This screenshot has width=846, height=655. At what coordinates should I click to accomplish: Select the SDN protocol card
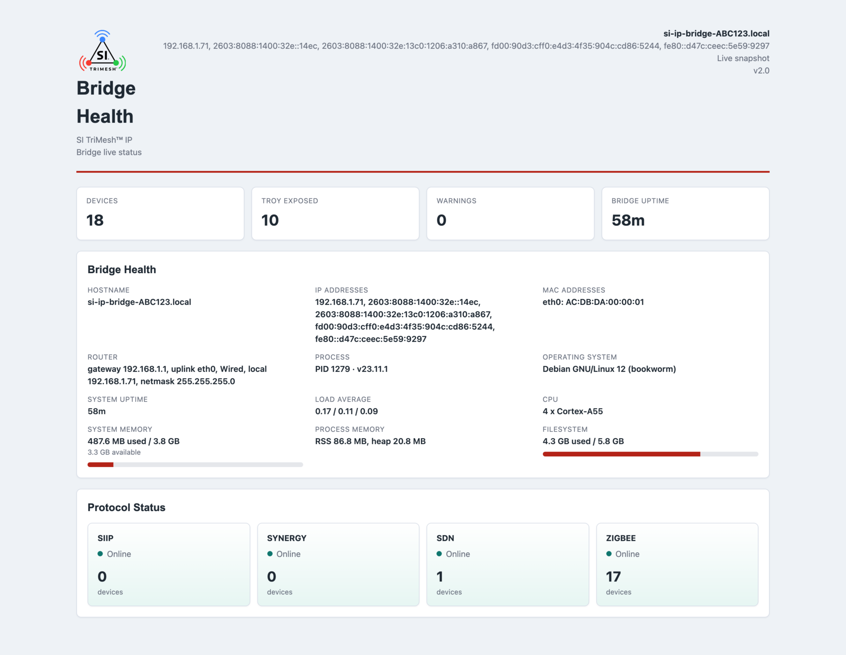tap(508, 565)
